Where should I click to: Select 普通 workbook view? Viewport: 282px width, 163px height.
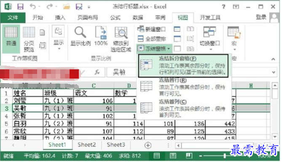point(11,39)
